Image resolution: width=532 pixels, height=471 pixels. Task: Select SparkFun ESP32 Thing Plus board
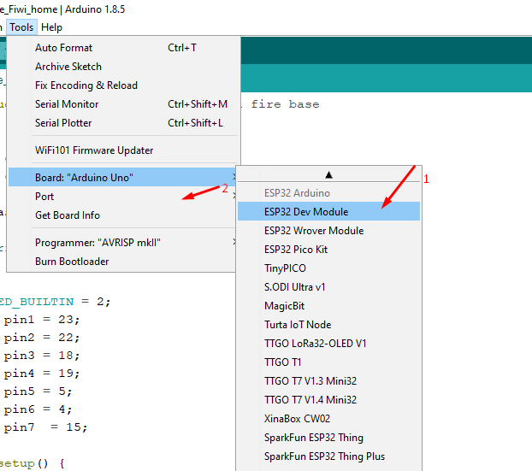(328, 456)
